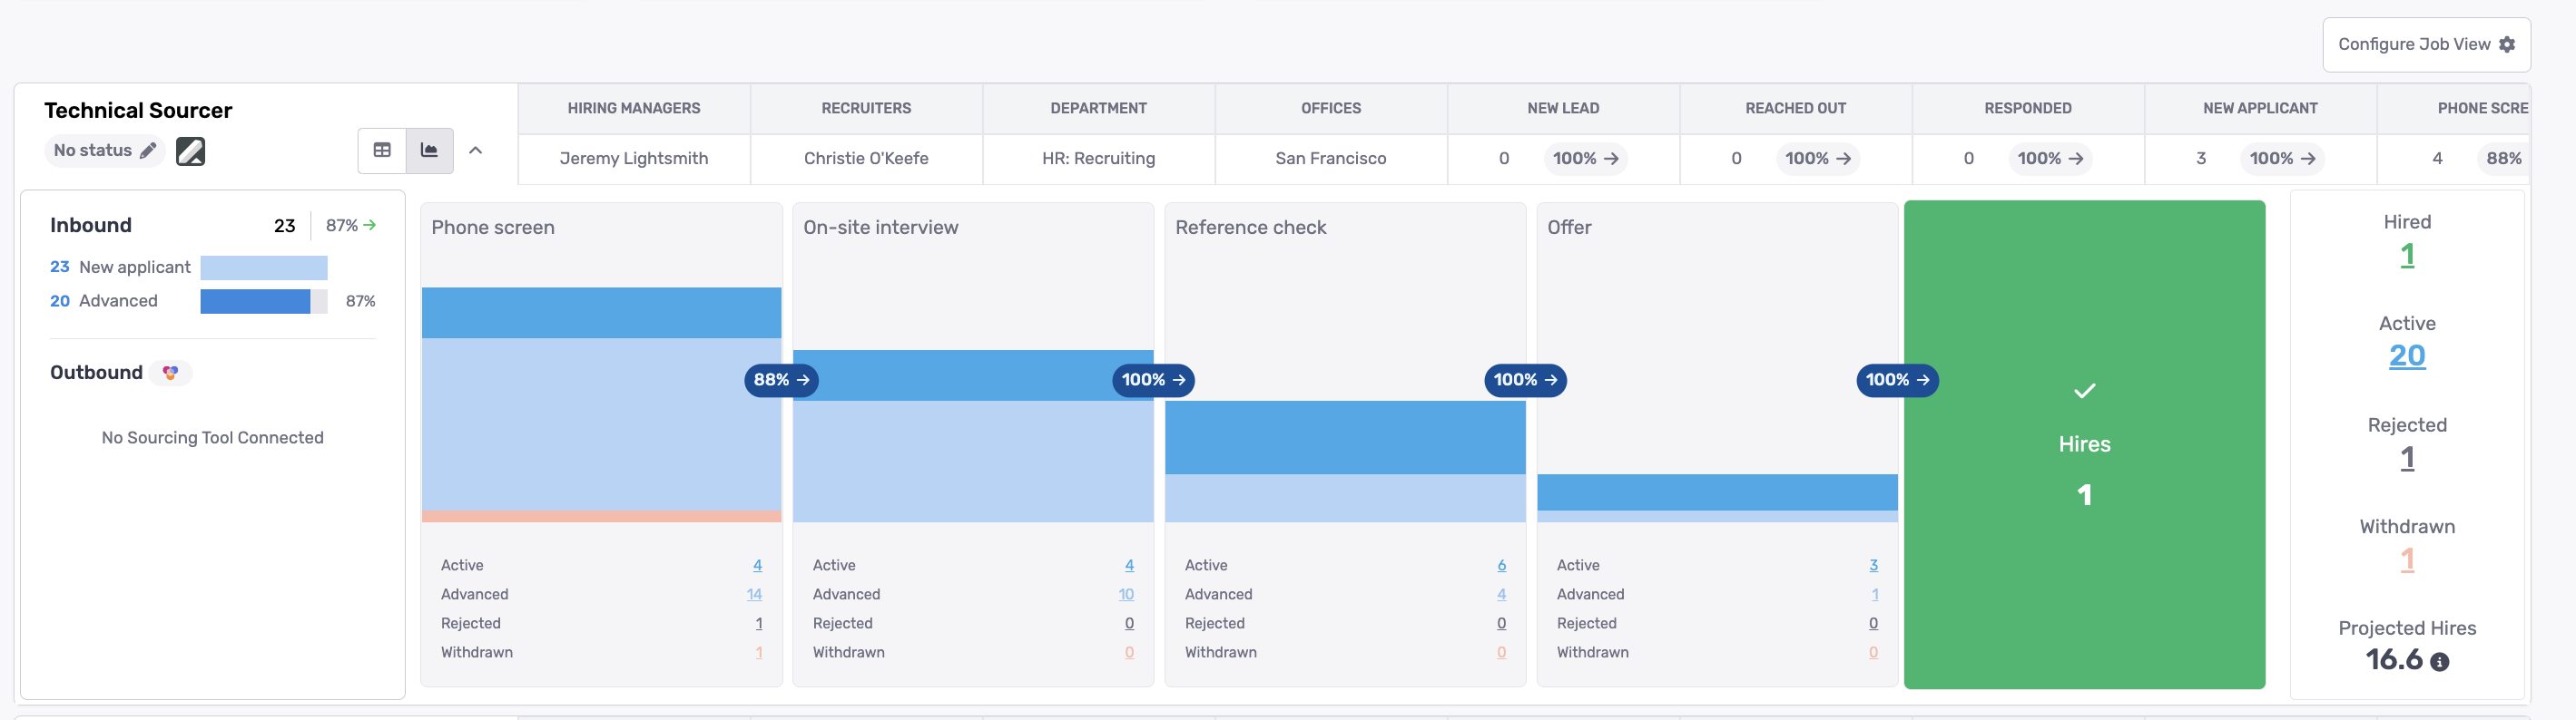Image resolution: width=2576 pixels, height=720 pixels.
Task: Open Phone screen Advanced count 14
Action: [x=754, y=594]
